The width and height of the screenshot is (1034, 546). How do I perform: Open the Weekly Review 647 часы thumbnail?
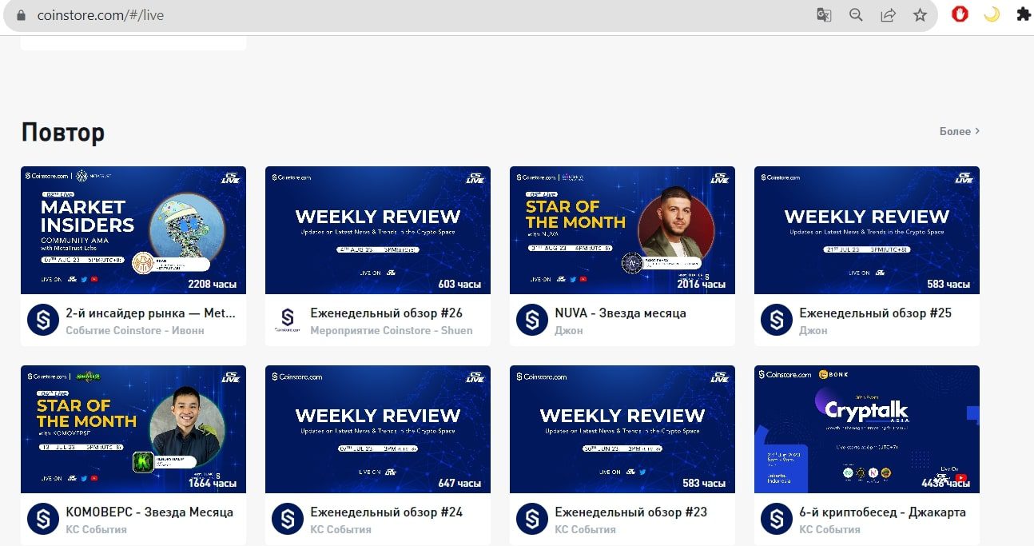pos(378,429)
